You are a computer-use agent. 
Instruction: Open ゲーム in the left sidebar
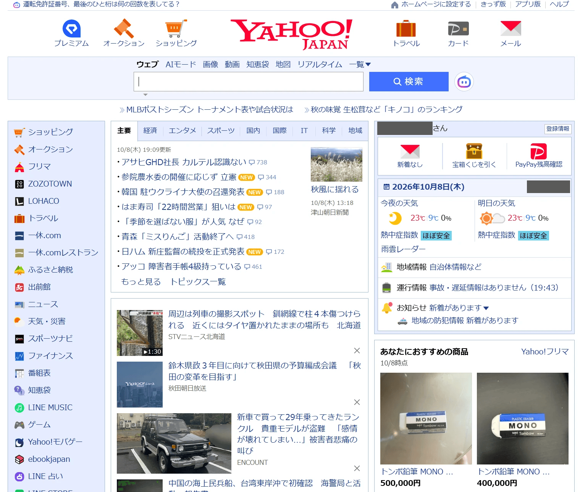pyautogui.click(x=39, y=425)
